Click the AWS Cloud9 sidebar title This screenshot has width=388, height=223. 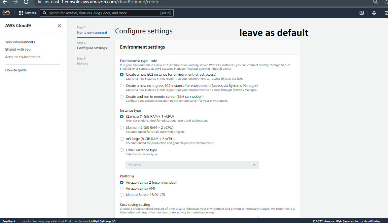[18, 25]
